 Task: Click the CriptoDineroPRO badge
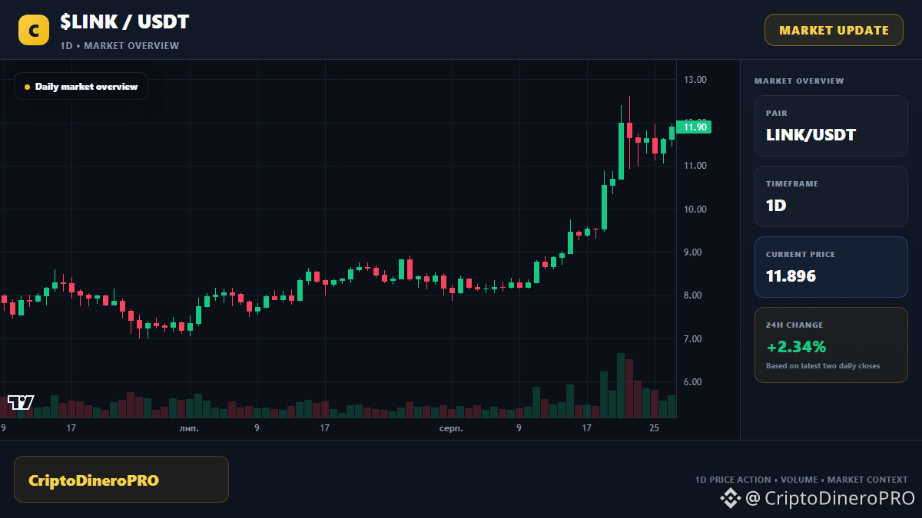[x=121, y=480]
